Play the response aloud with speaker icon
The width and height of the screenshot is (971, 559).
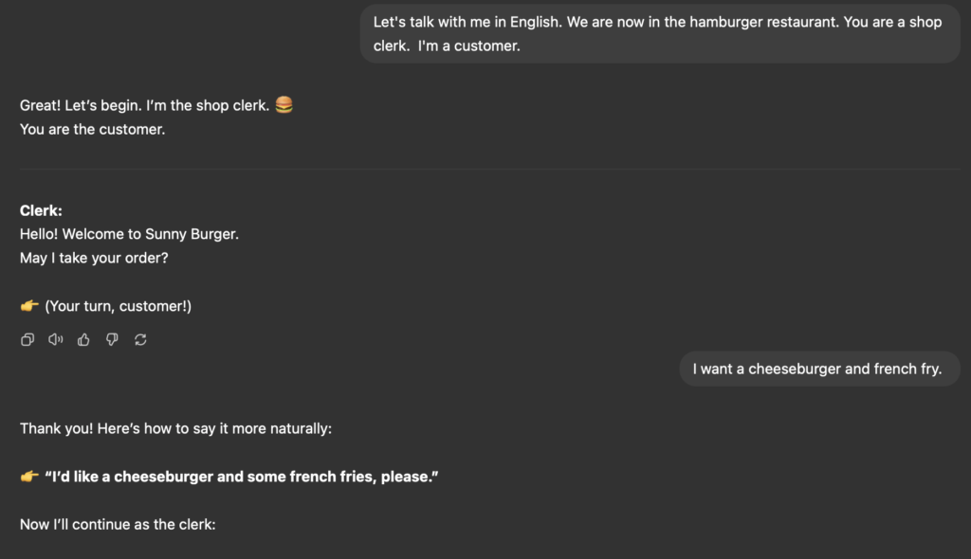coord(56,339)
